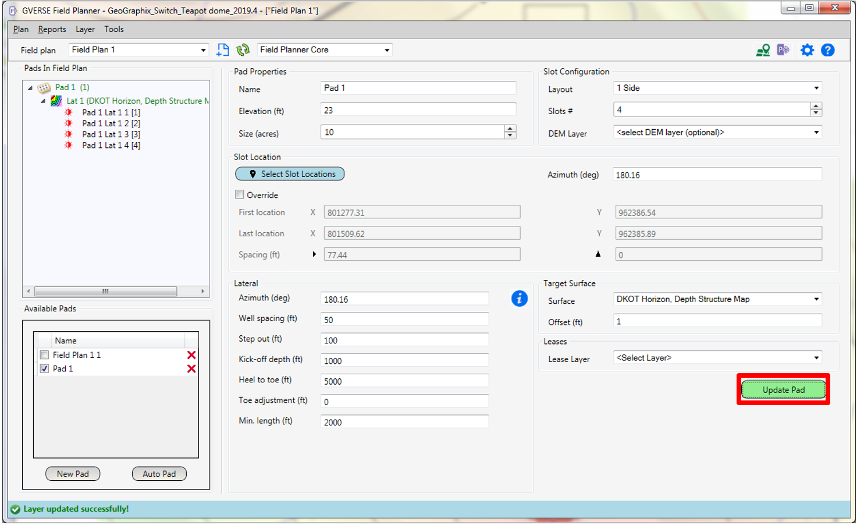
Task: Click the Toe adjustment (ft) field
Action: 404,401
